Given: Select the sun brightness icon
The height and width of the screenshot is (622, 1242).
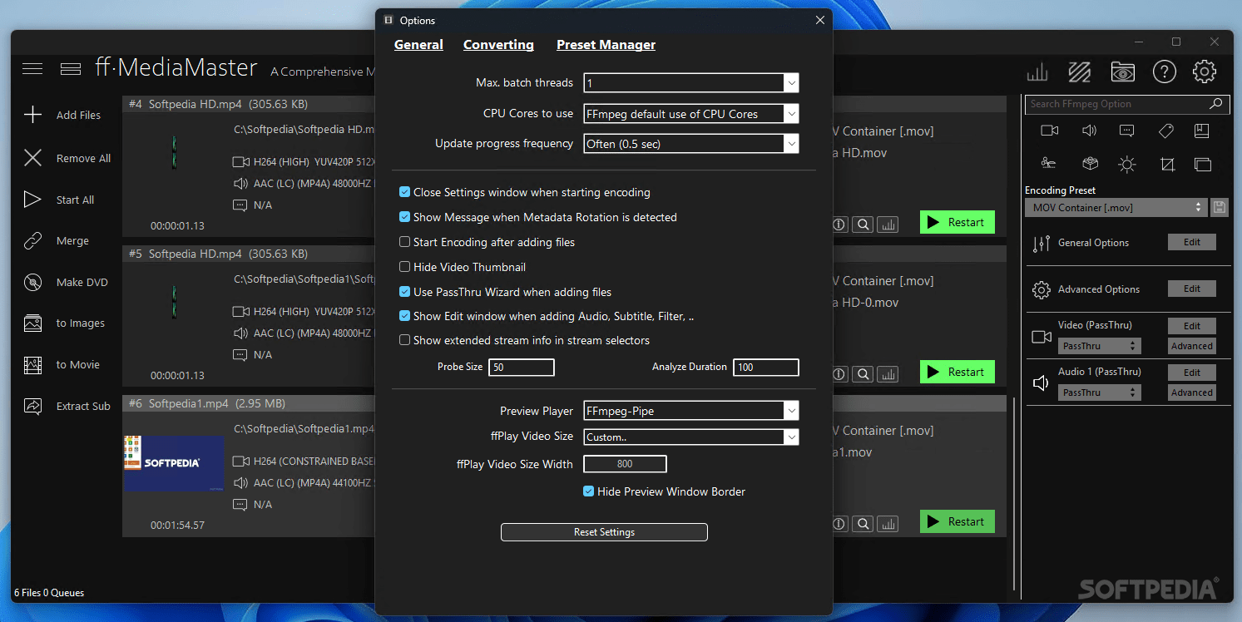Looking at the screenshot, I should pos(1127,164).
